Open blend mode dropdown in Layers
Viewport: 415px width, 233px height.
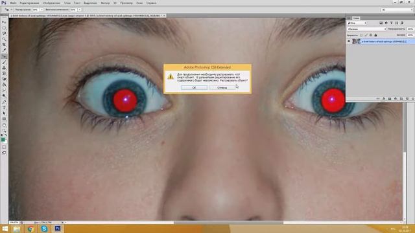coord(366,29)
